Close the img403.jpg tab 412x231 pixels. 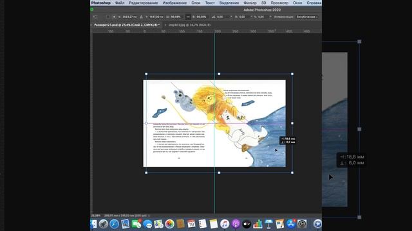tap(165, 25)
